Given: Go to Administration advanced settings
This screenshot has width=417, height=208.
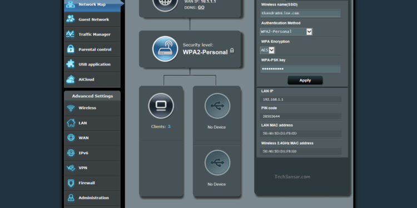Looking at the screenshot, I should tap(92, 197).
